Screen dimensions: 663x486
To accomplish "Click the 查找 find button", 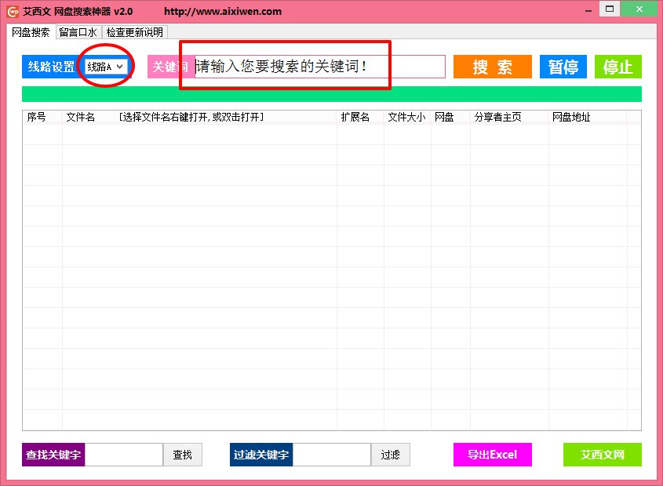I will [x=183, y=455].
